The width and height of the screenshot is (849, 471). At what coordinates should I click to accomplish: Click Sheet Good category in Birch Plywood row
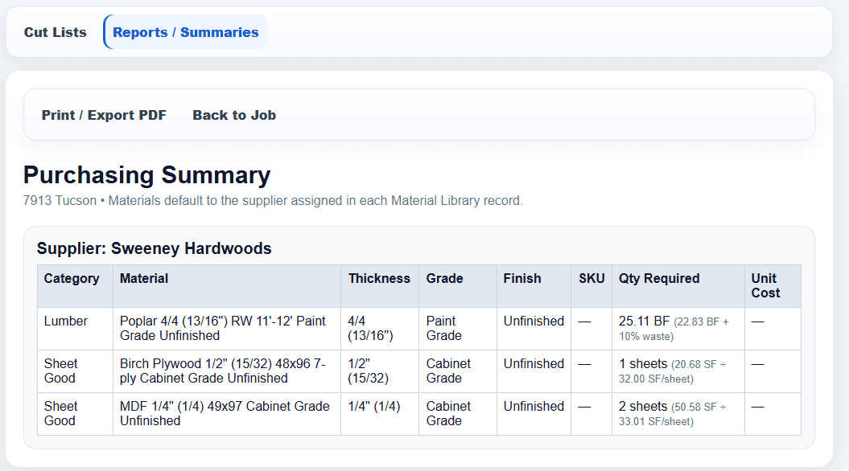tap(76, 371)
